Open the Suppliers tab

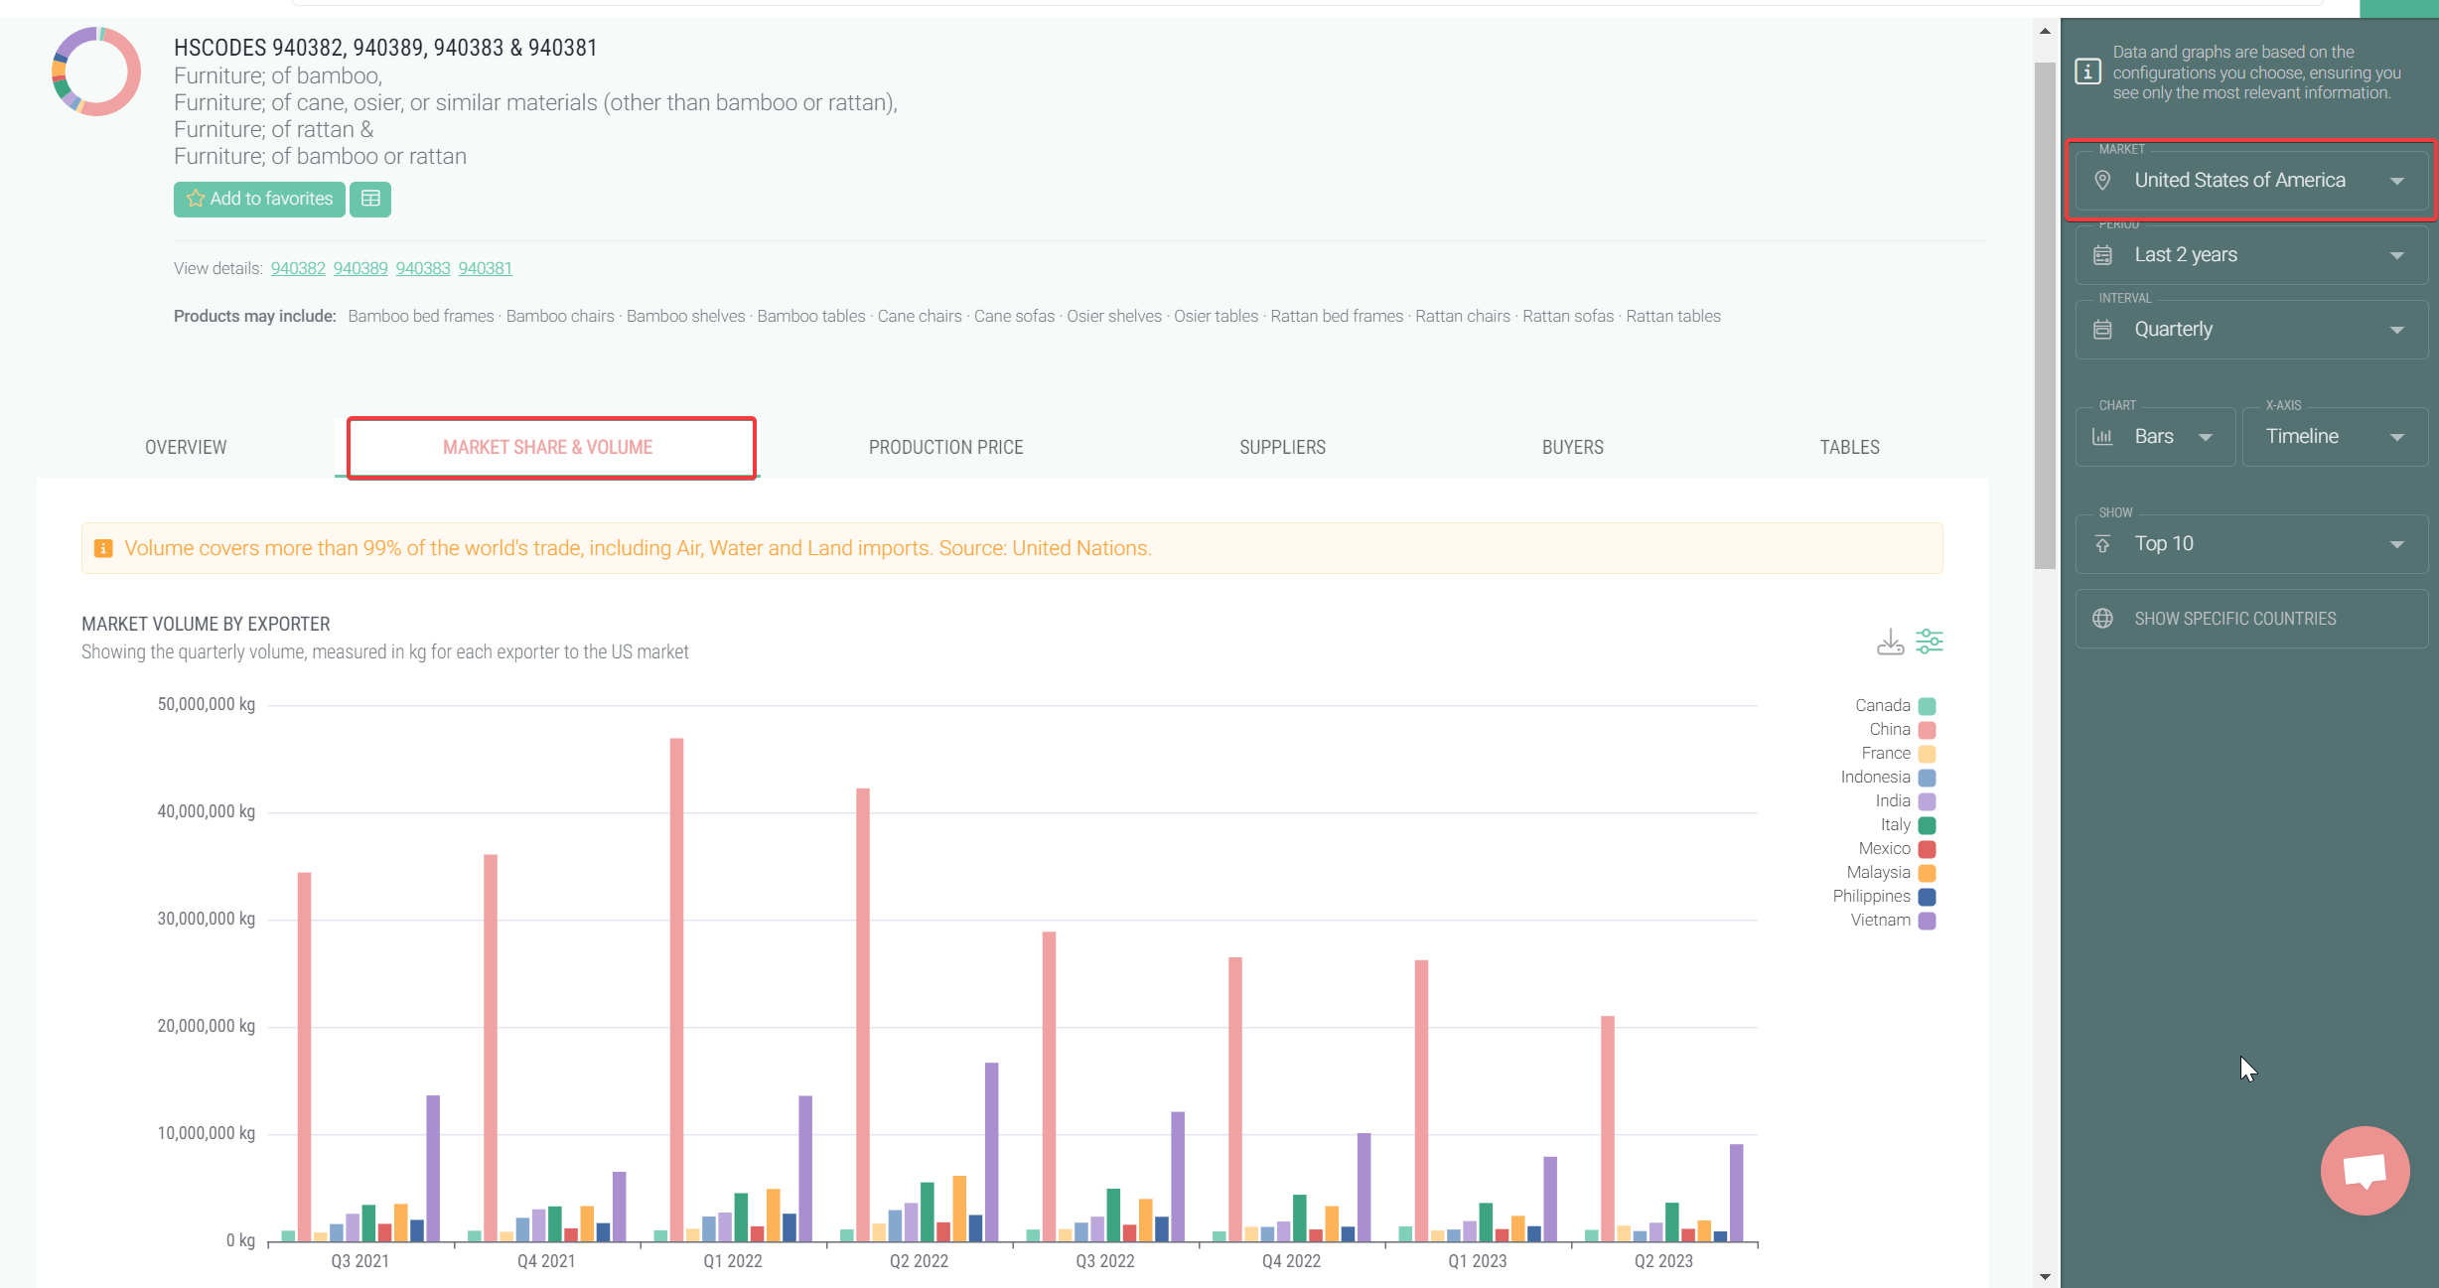pyautogui.click(x=1282, y=447)
